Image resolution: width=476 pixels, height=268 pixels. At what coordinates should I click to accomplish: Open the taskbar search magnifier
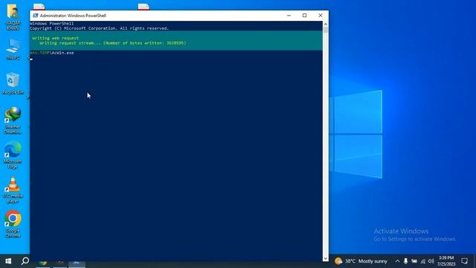tap(25, 261)
